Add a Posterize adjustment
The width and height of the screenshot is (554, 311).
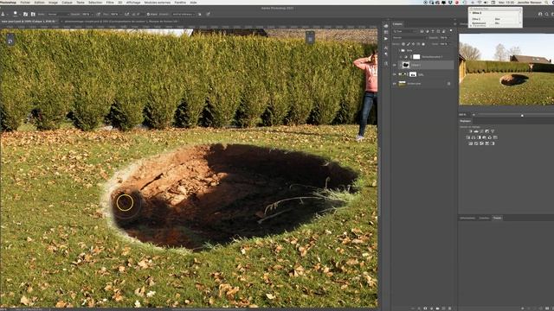[476, 143]
